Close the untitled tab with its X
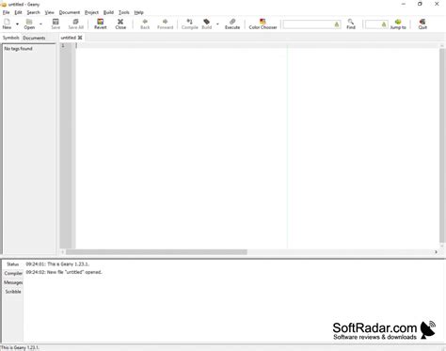This screenshot has height=351, width=446. point(80,38)
